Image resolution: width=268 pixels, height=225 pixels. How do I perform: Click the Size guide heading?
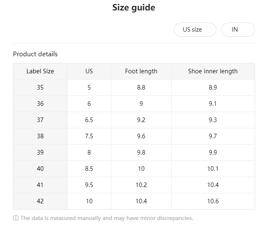click(x=134, y=8)
